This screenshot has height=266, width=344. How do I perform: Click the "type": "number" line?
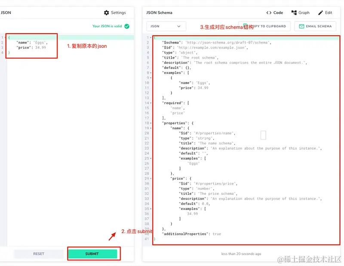(x=197, y=189)
